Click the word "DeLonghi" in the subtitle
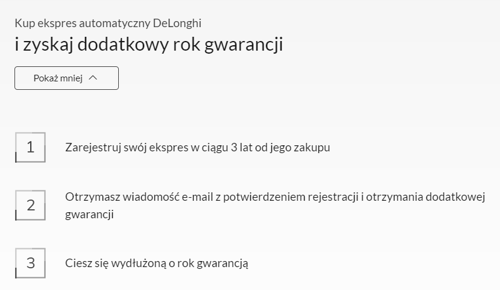The image size is (500, 290). point(177,24)
